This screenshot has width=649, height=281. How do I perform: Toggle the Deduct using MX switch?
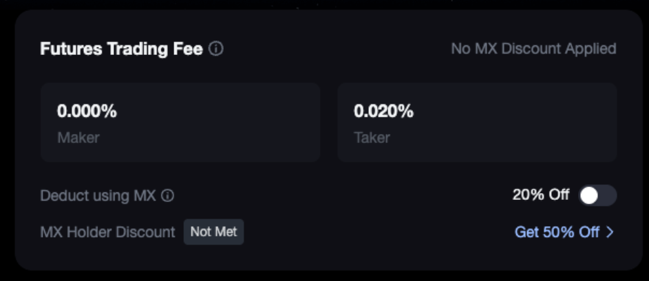pos(597,196)
